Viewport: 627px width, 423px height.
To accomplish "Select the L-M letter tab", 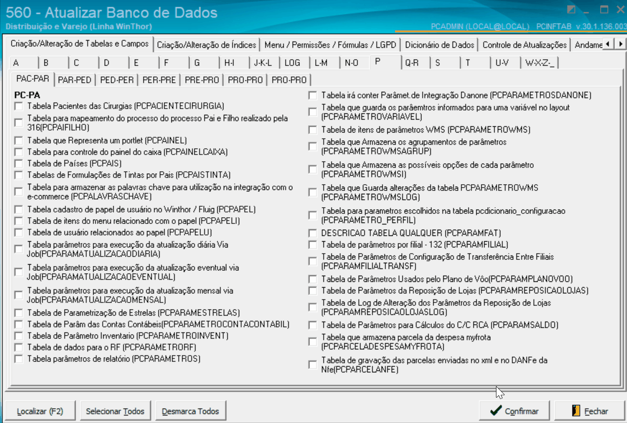I will point(324,63).
